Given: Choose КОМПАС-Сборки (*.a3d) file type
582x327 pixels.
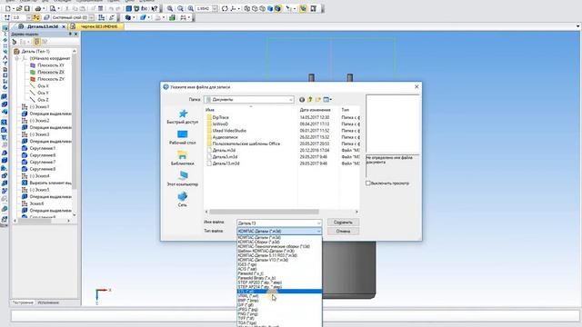Looking at the screenshot, I should [x=279, y=242].
